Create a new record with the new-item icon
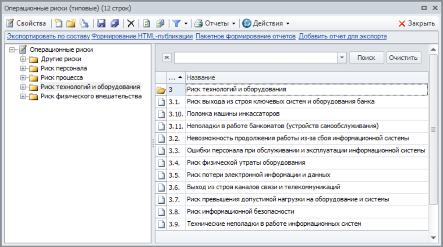This screenshot has height=247, width=443. 58,23
